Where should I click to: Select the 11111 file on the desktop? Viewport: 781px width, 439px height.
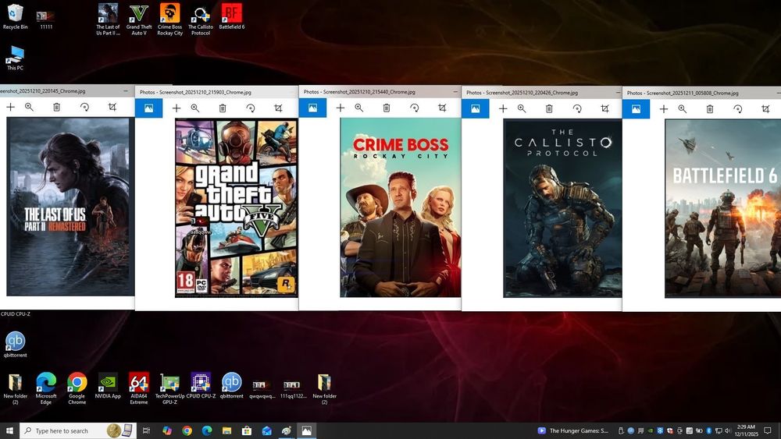46,19
